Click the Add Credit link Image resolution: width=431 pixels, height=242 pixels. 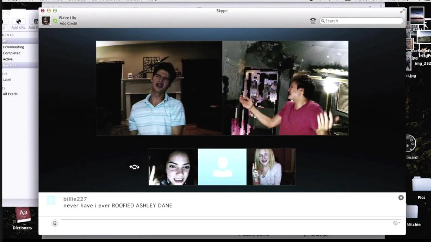[68, 23]
